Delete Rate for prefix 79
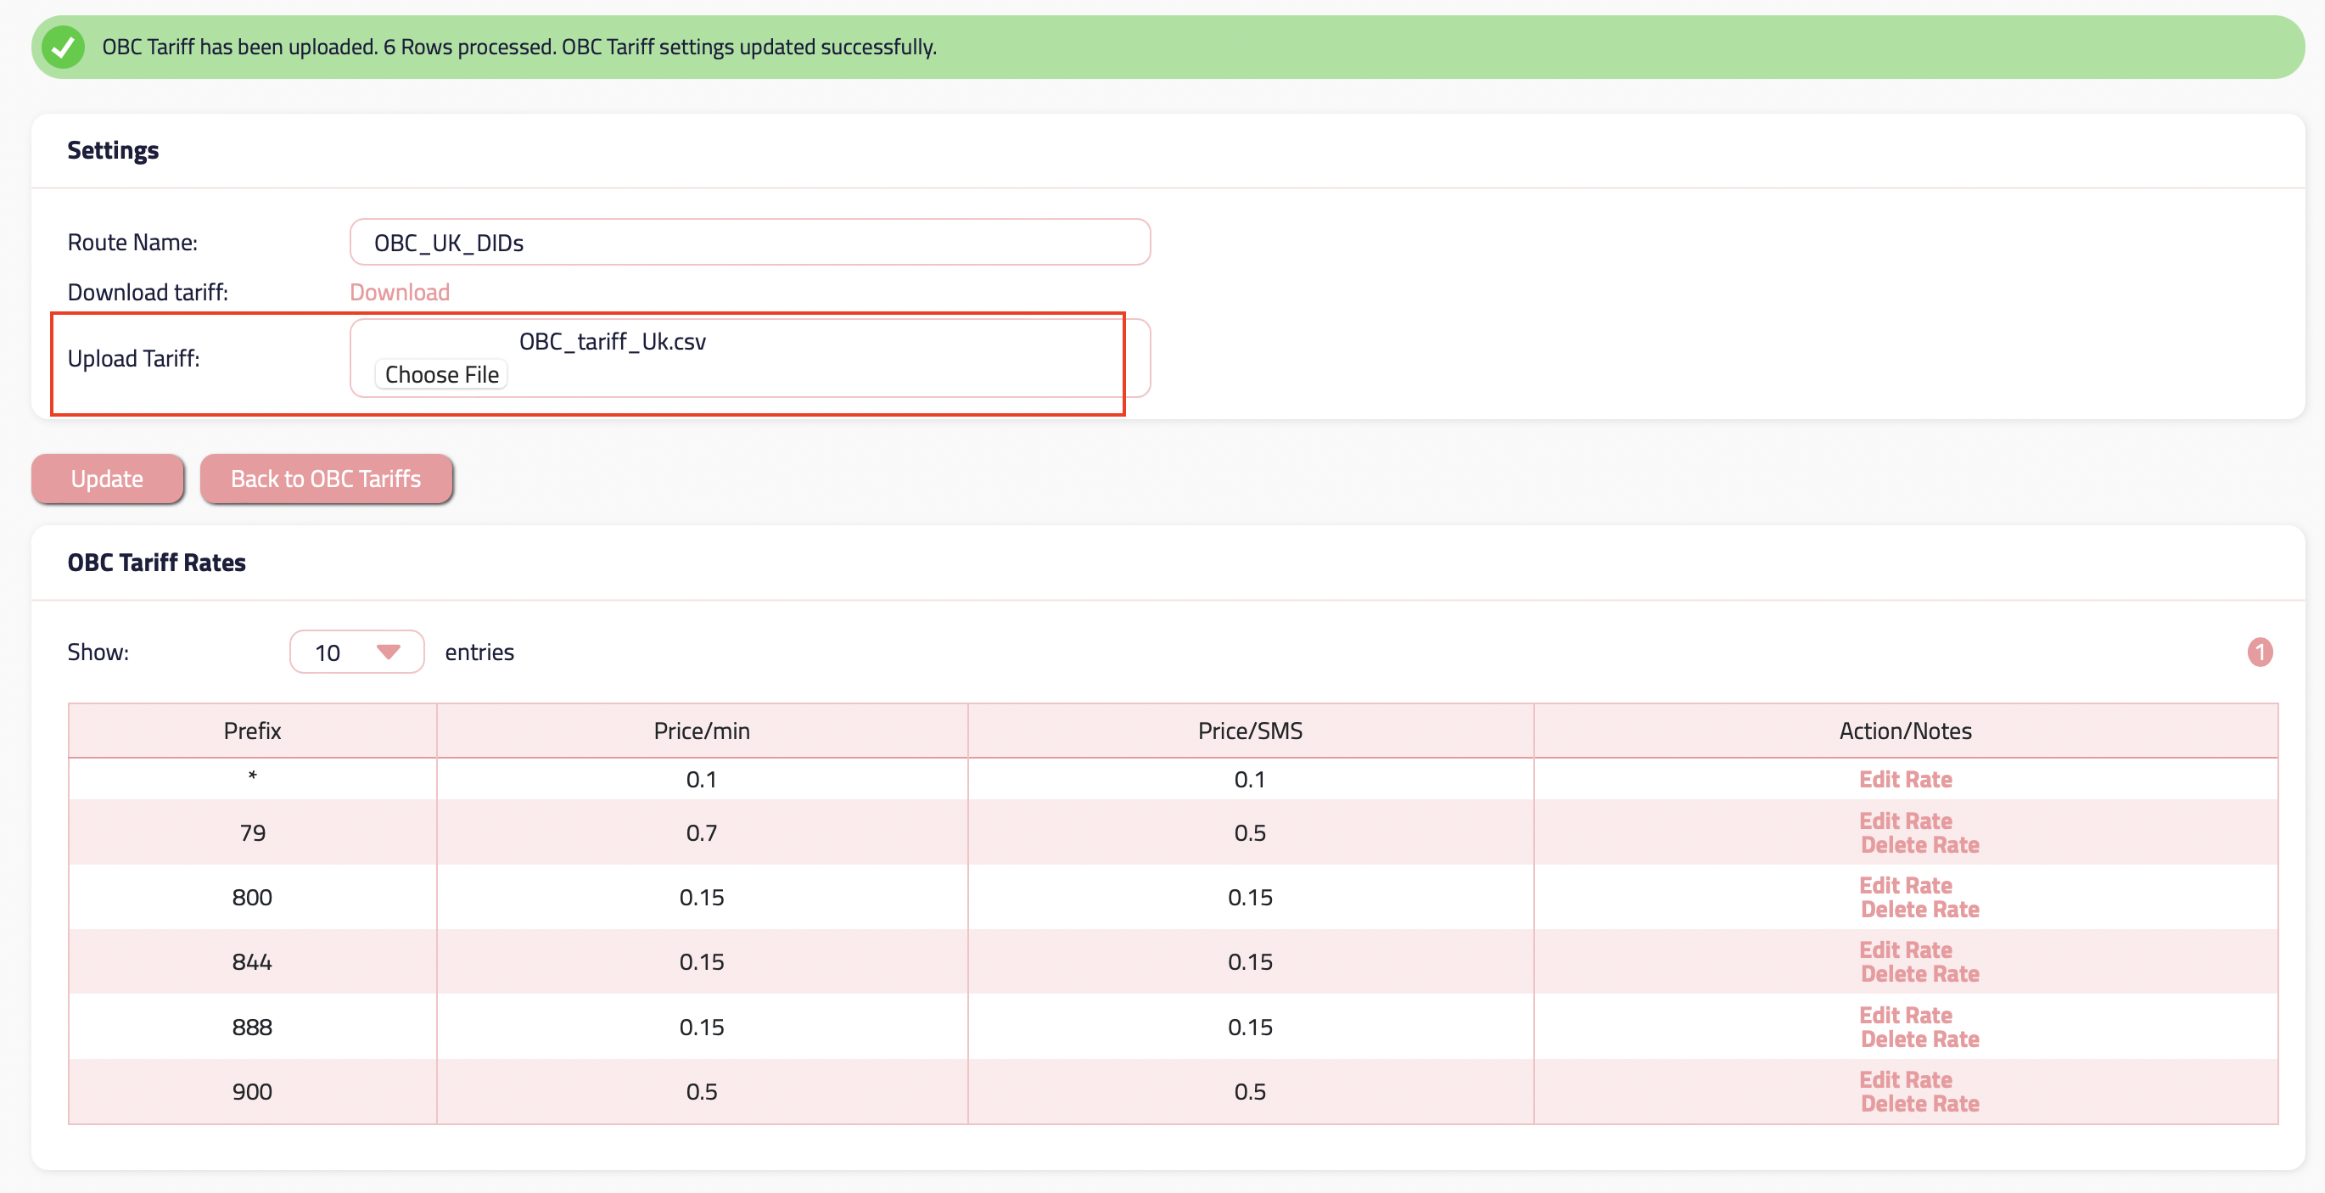This screenshot has height=1193, width=2325. click(1919, 844)
